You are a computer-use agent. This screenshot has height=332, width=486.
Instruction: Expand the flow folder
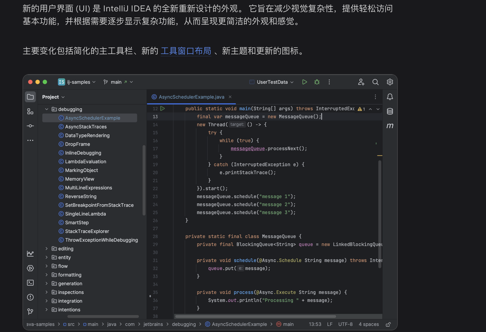point(47,266)
